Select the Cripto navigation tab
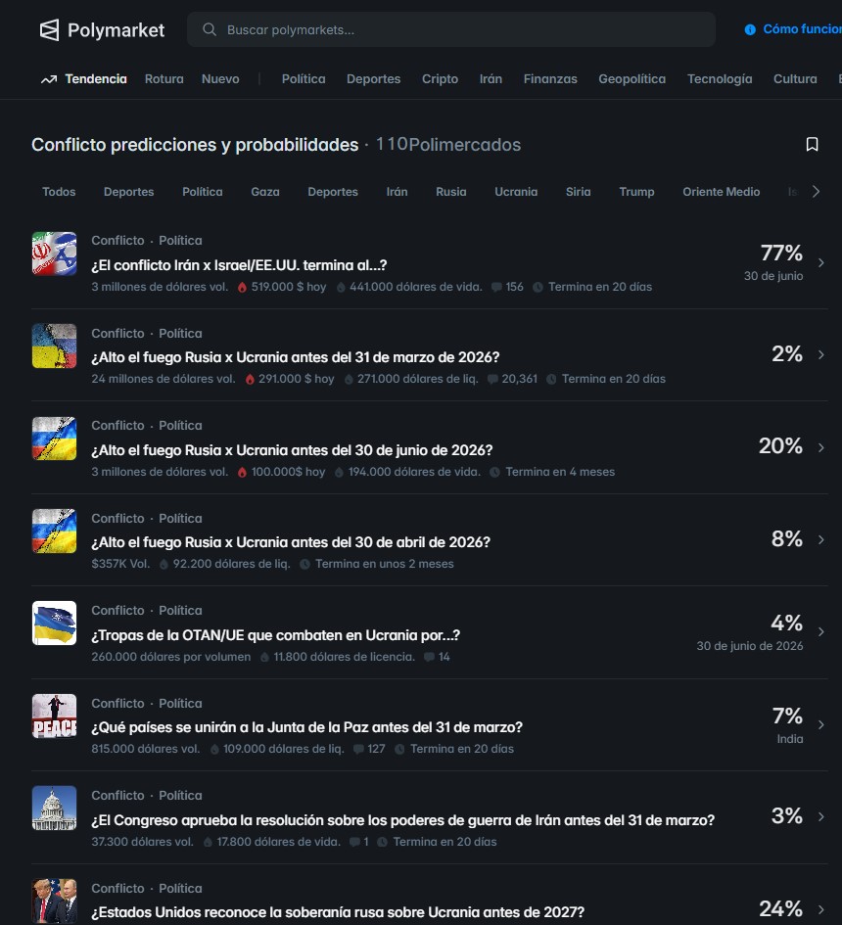The height and width of the screenshot is (925, 842). click(440, 79)
